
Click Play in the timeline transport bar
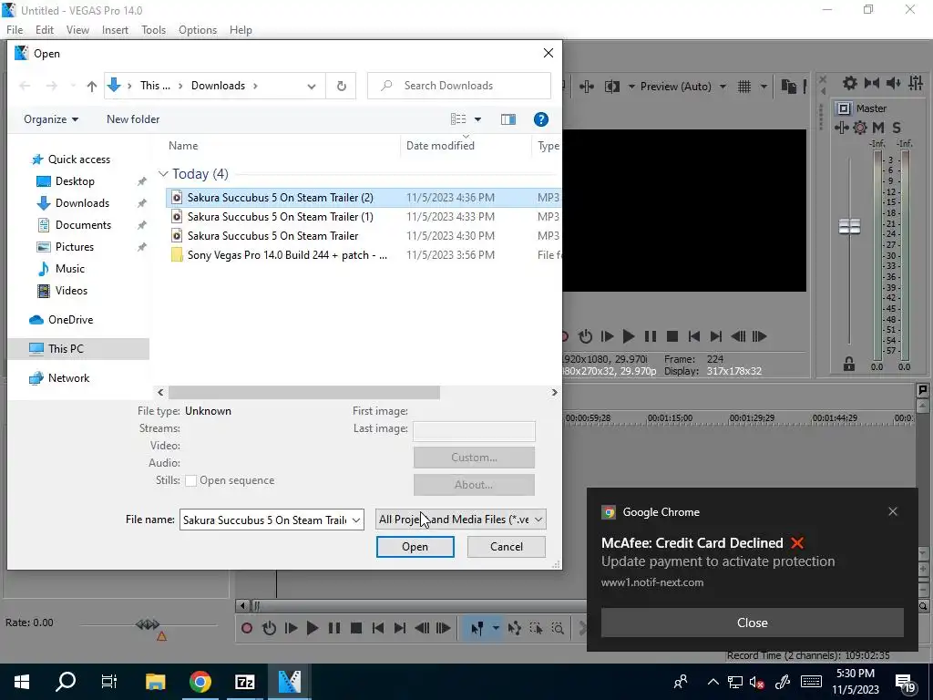(313, 628)
